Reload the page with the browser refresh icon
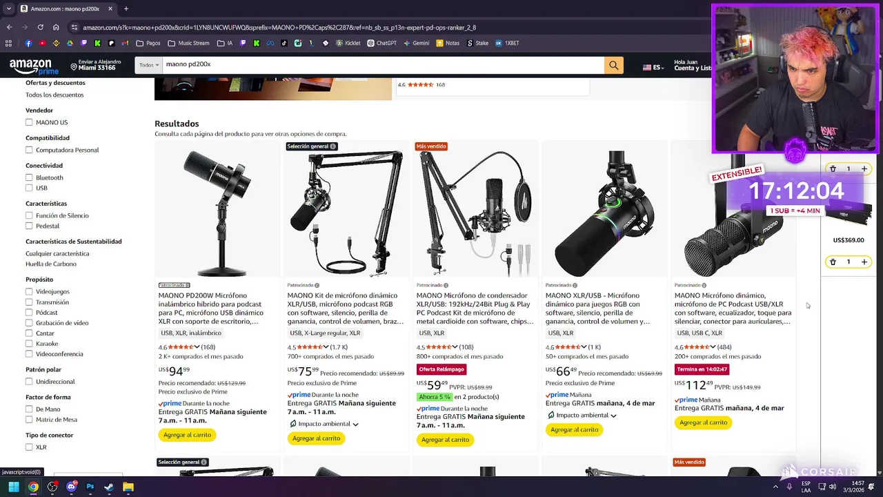Screen dimensions: 883x497 40,28
